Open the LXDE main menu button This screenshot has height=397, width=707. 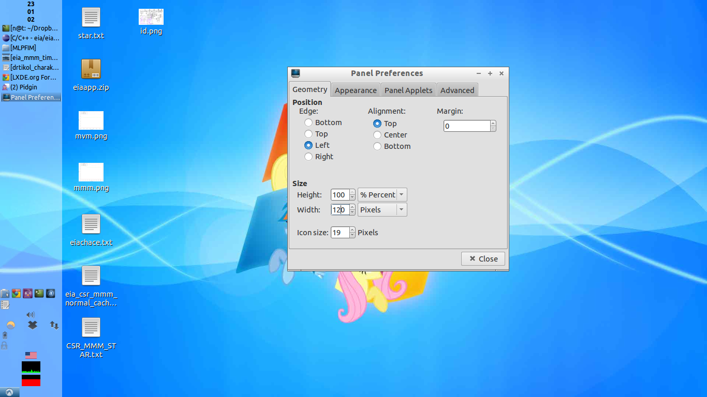pyautogui.click(x=10, y=392)
